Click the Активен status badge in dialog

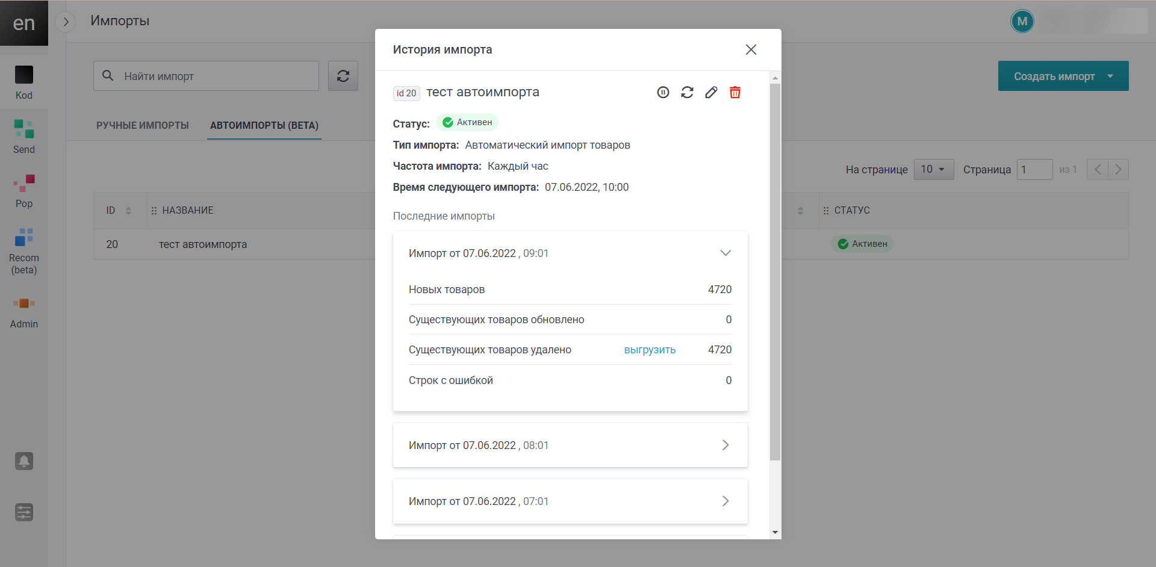click(x=467, y=122)
